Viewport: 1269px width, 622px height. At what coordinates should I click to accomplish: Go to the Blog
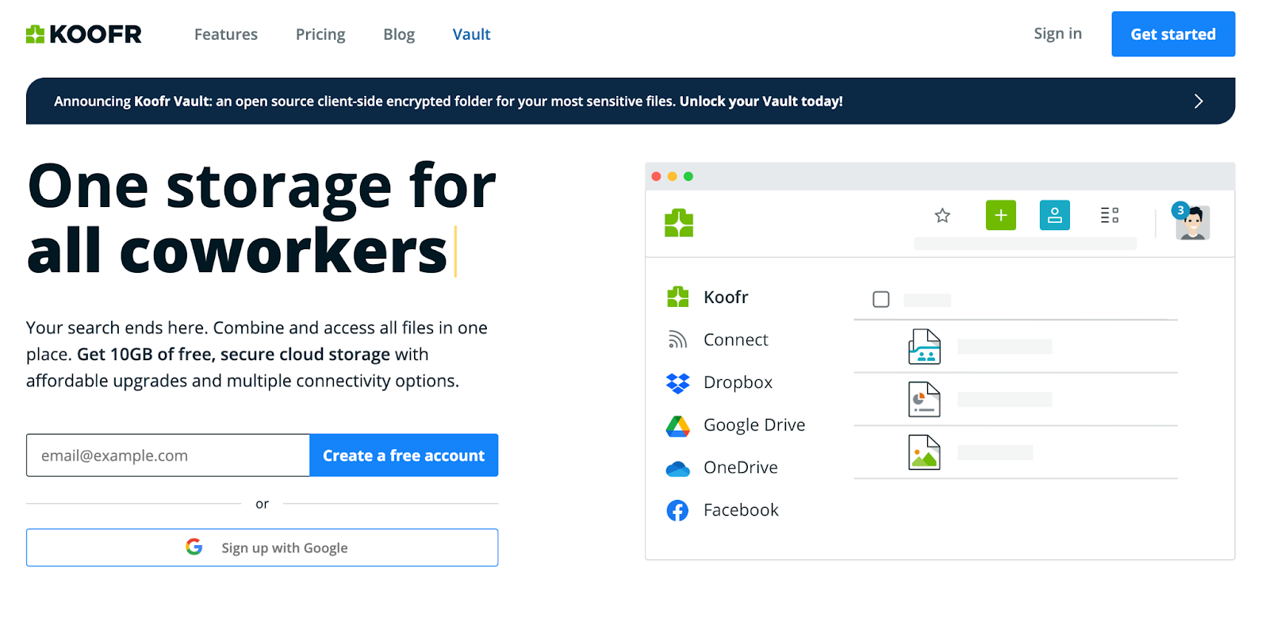point(399,34)
